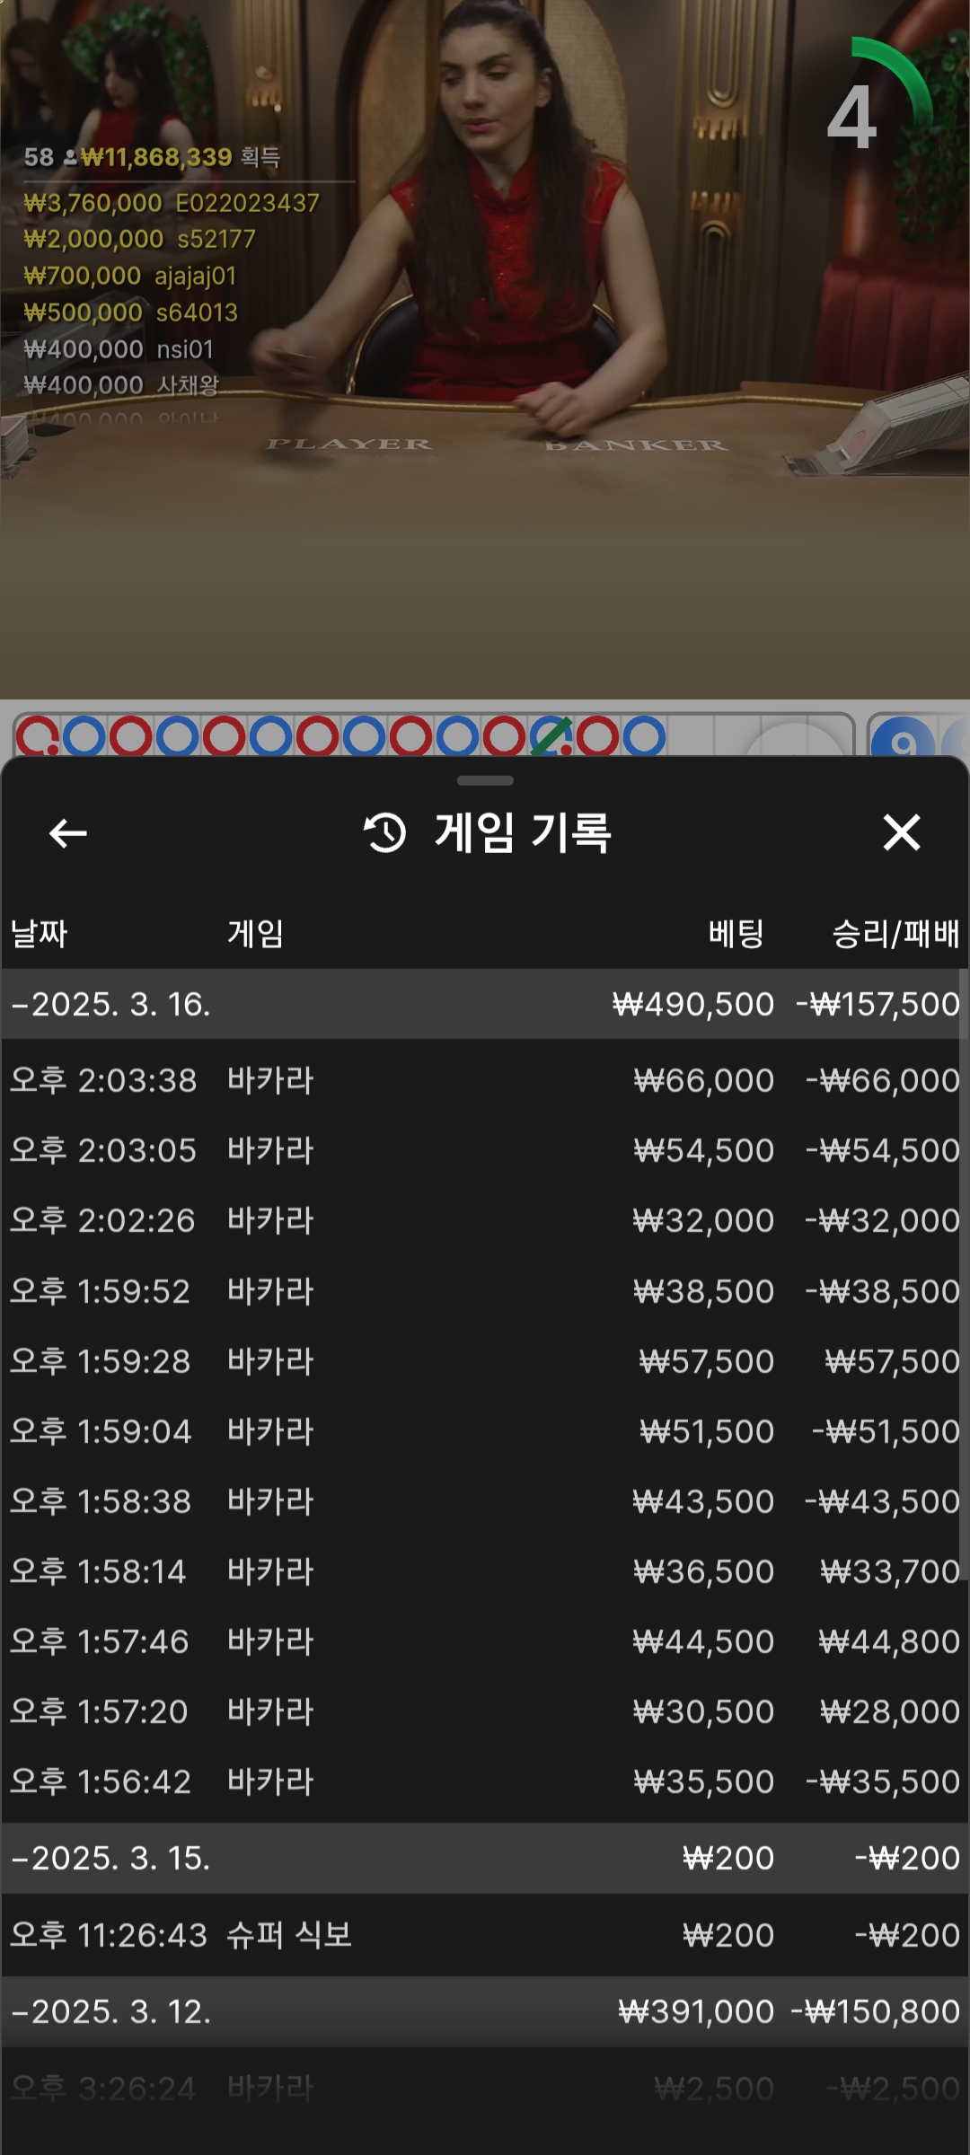Image resolution: width=970 pixels, height=2155 pixels.
Task: Click the history list scrollbar on right edge
Action: [963, 1302]
